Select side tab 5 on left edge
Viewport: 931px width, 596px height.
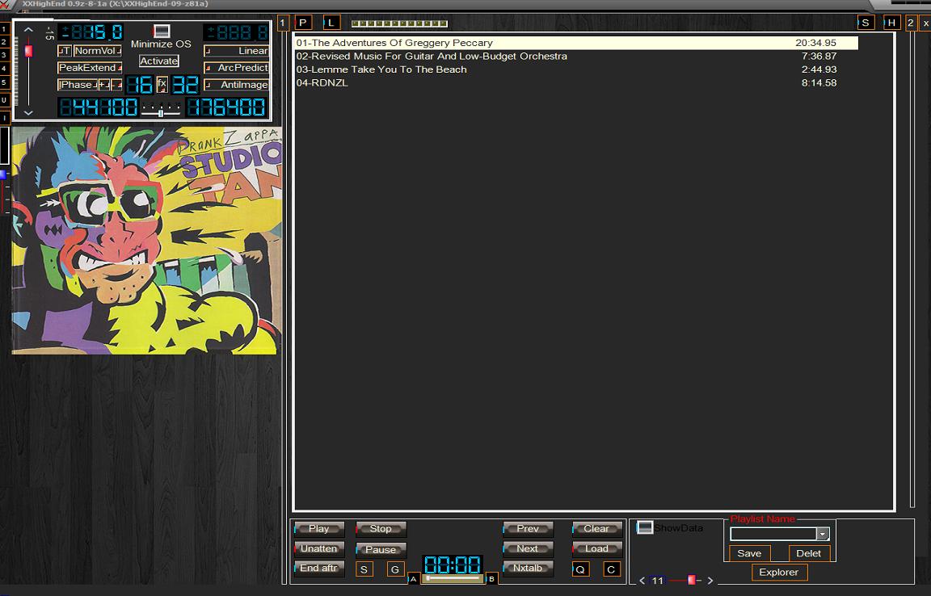4,82
